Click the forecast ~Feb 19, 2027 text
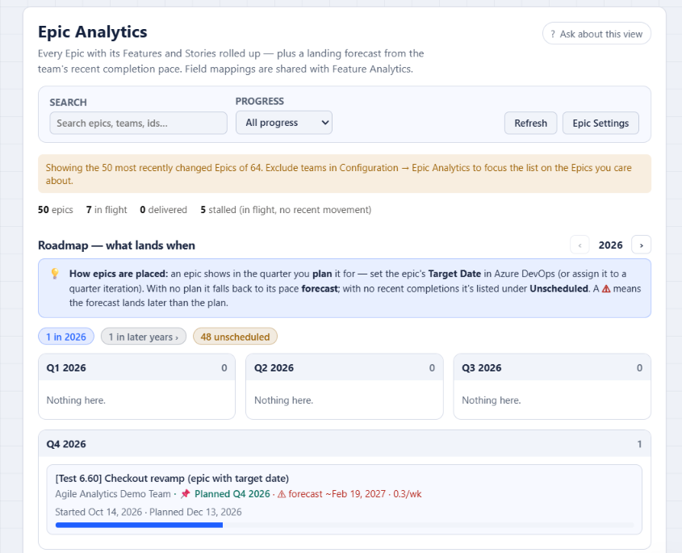682x553 pixels. pyautogui.click(x=337, y=494)
